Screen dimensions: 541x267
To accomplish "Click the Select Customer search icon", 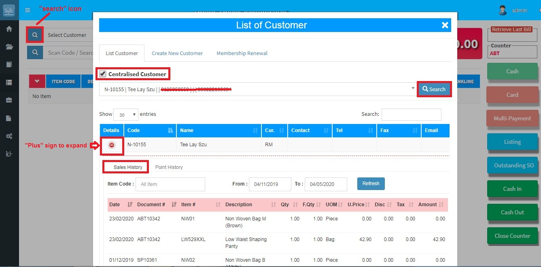I will (35, 35).
